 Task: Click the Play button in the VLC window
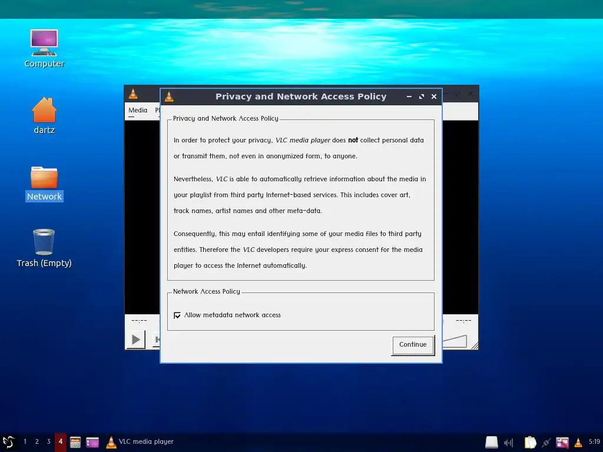coord(136,340)
